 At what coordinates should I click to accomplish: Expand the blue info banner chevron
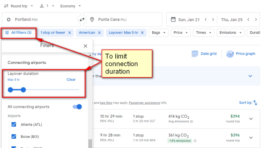pyautogui.click(x=250, y=76)
